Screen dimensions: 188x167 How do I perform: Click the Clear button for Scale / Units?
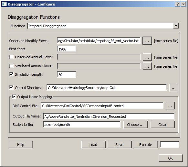(x=162, y=125)
